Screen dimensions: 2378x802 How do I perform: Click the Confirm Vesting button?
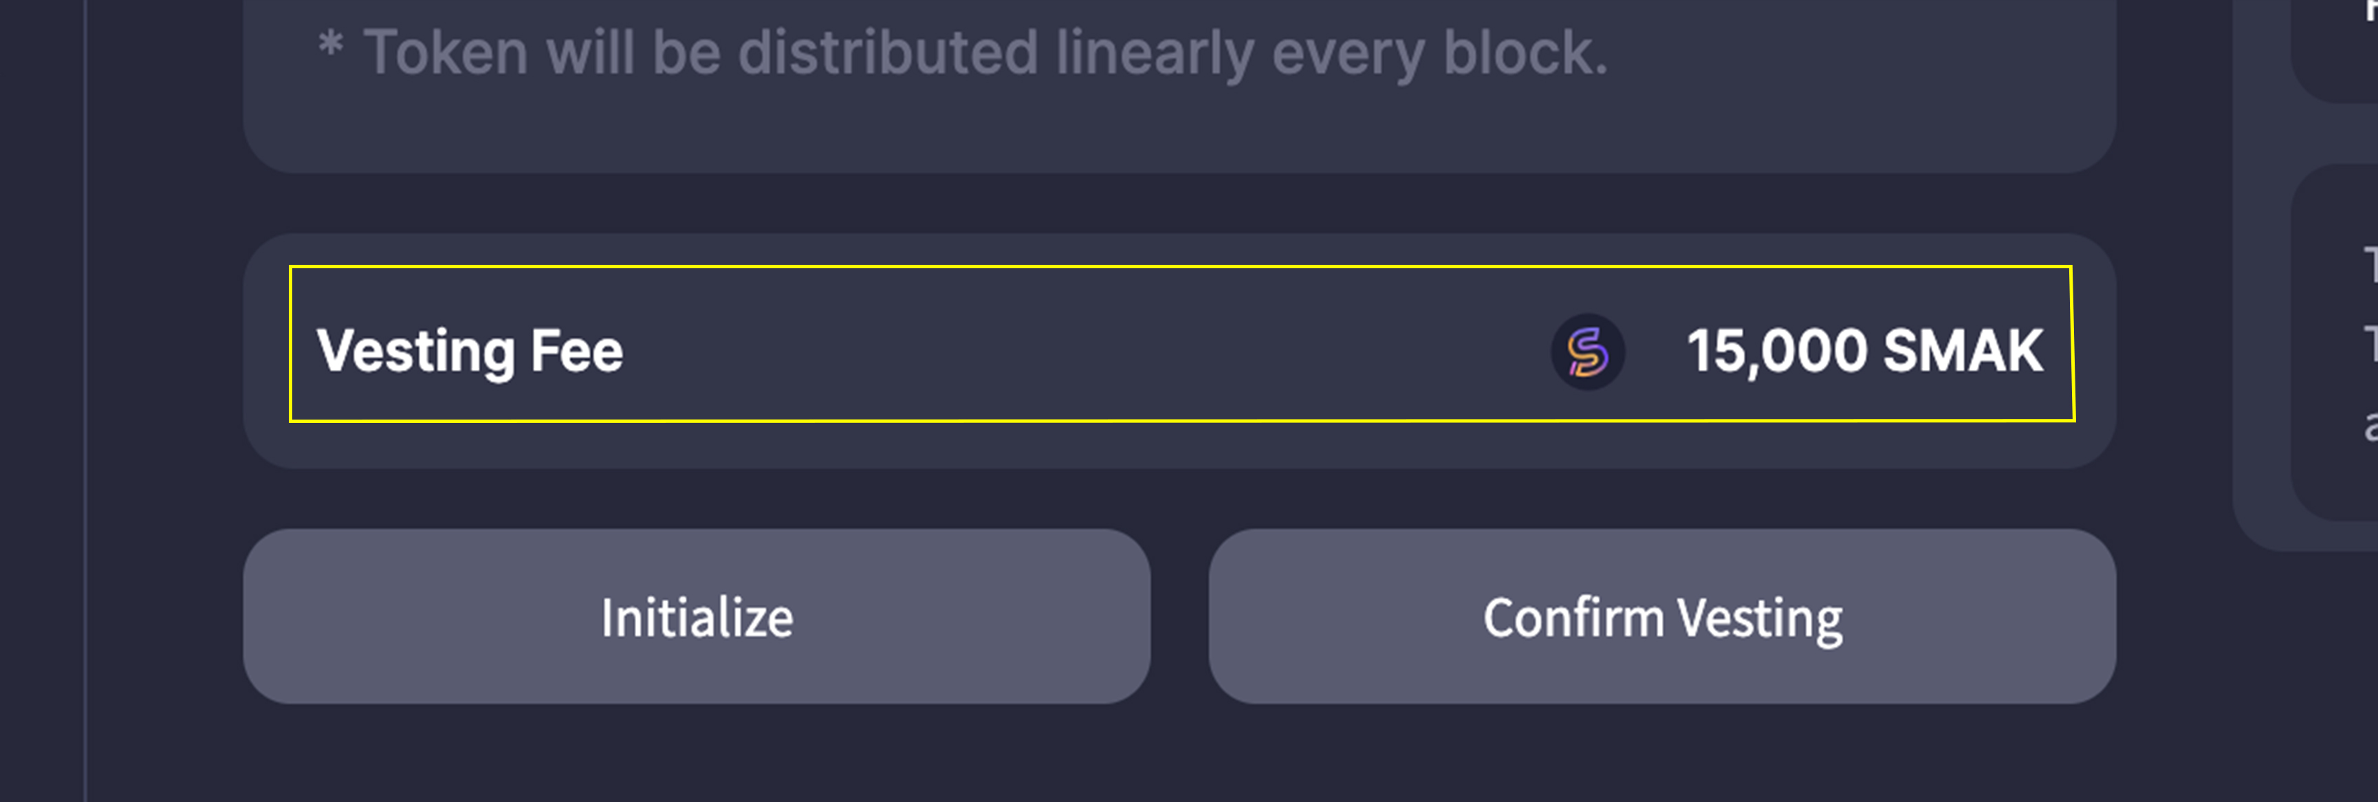click(1661, 616)
